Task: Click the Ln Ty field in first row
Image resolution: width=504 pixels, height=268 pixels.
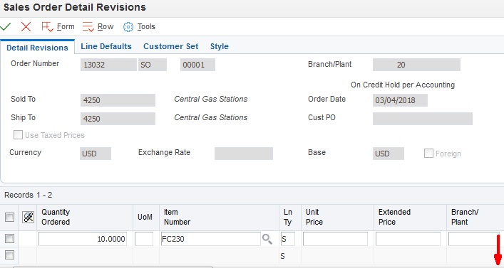Action: tap(288, 239)
